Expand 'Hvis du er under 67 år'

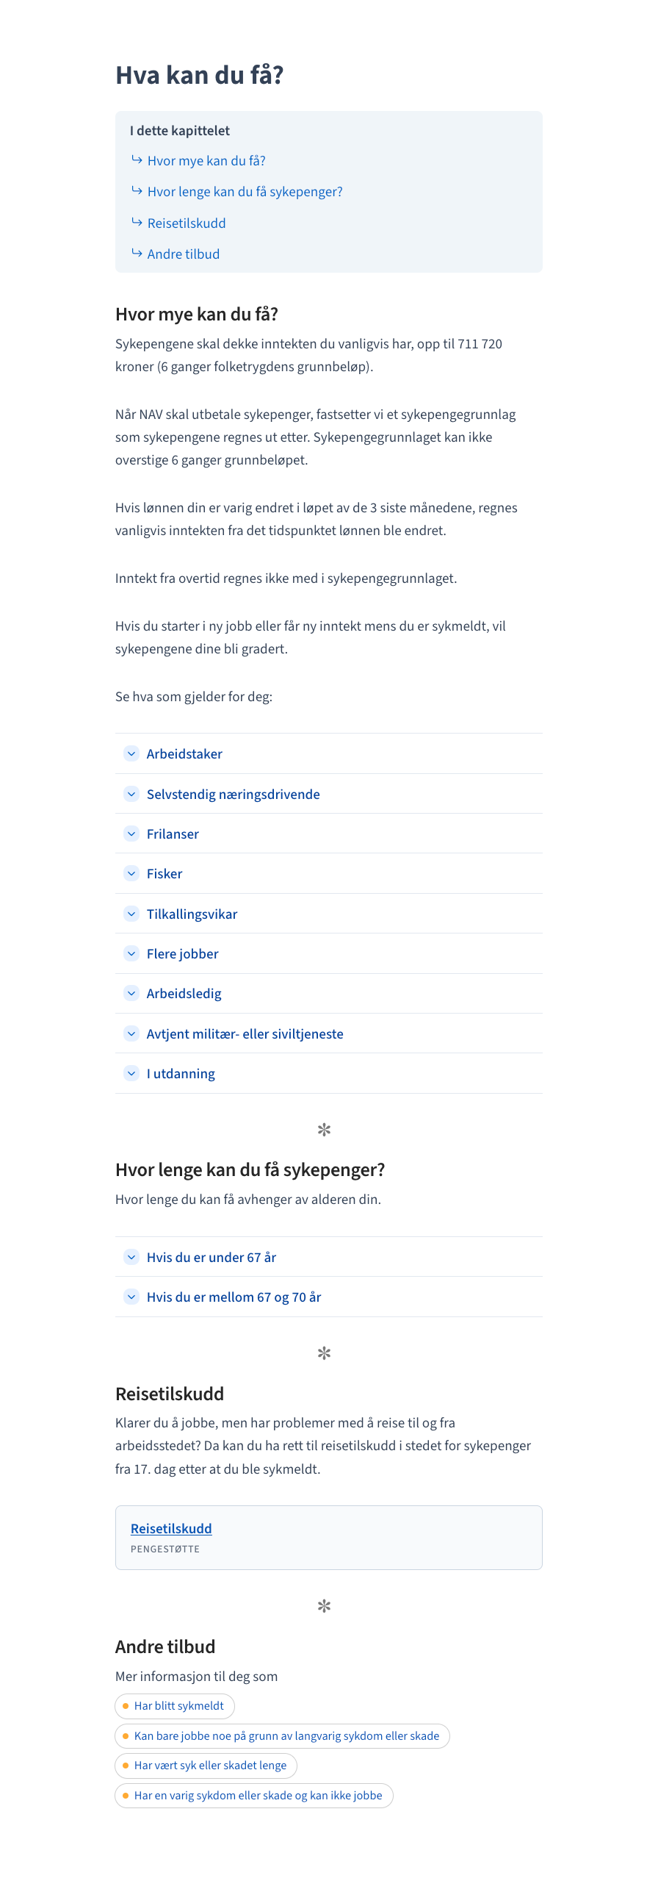[211, 1257]
